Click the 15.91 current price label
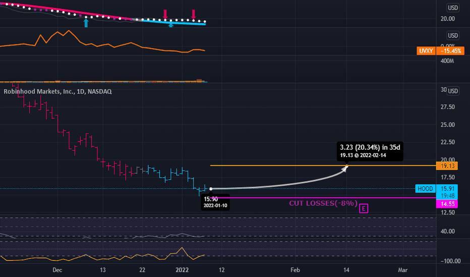The image size is (470, 277). point(447,189)
